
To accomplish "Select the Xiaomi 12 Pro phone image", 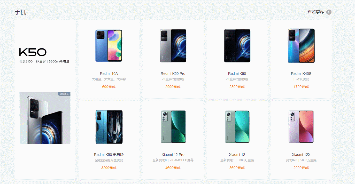I will [173, 127].
